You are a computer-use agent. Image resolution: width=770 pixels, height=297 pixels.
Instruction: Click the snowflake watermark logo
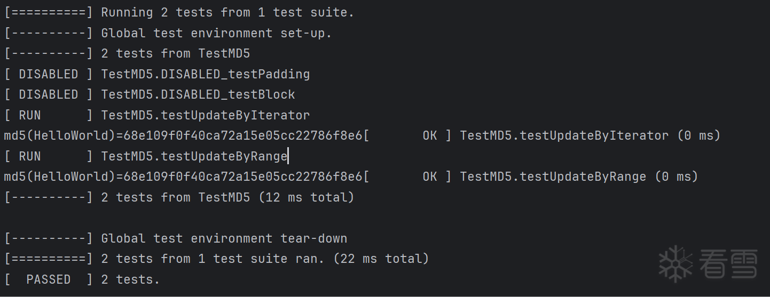[675, 263]
